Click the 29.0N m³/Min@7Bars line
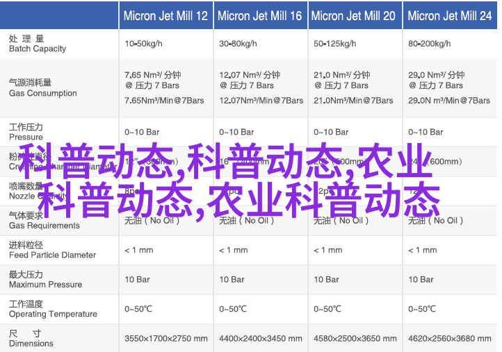 [x=449, y=101]
